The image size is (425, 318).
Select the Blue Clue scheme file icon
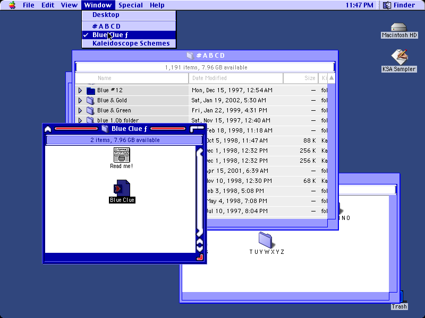(122, 188)
